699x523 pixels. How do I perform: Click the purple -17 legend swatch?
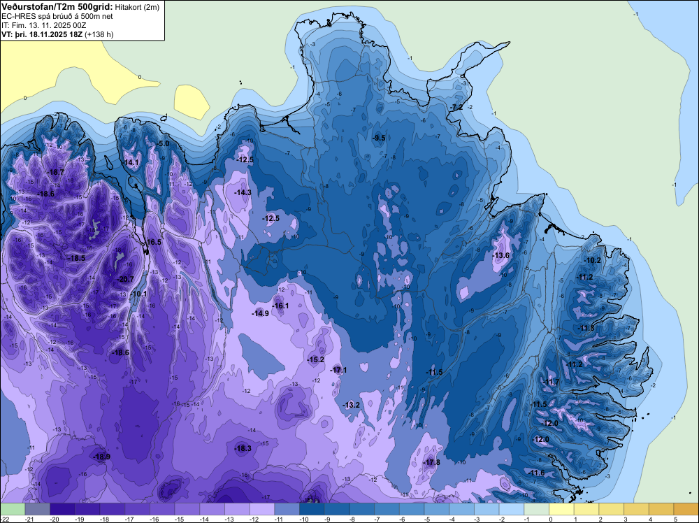point(137,509)
